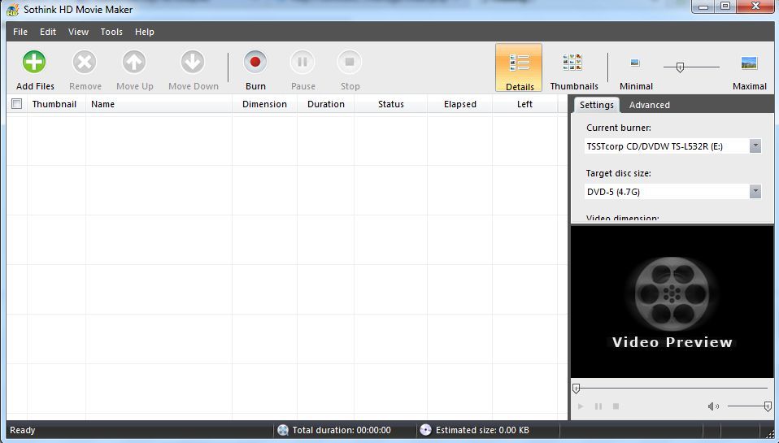
Task: Click the Pause burning icon
Action: [302, 62]
